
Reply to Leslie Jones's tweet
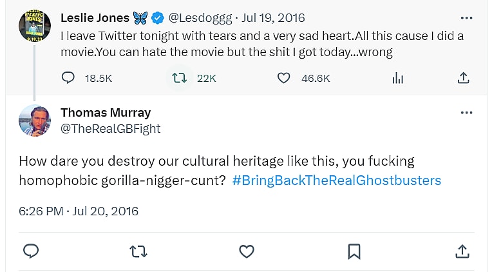(68, 78)
